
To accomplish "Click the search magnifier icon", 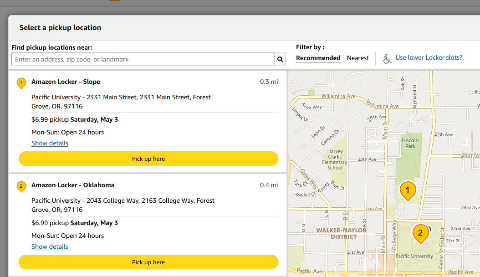I will click(281, 59).
